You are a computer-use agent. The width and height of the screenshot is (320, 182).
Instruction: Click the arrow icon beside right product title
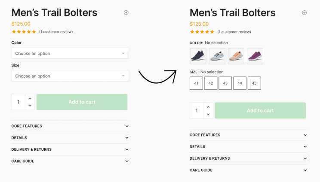click(304, 13)
